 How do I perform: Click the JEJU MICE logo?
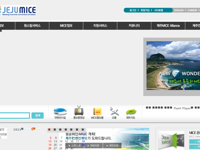pos(18,10)
